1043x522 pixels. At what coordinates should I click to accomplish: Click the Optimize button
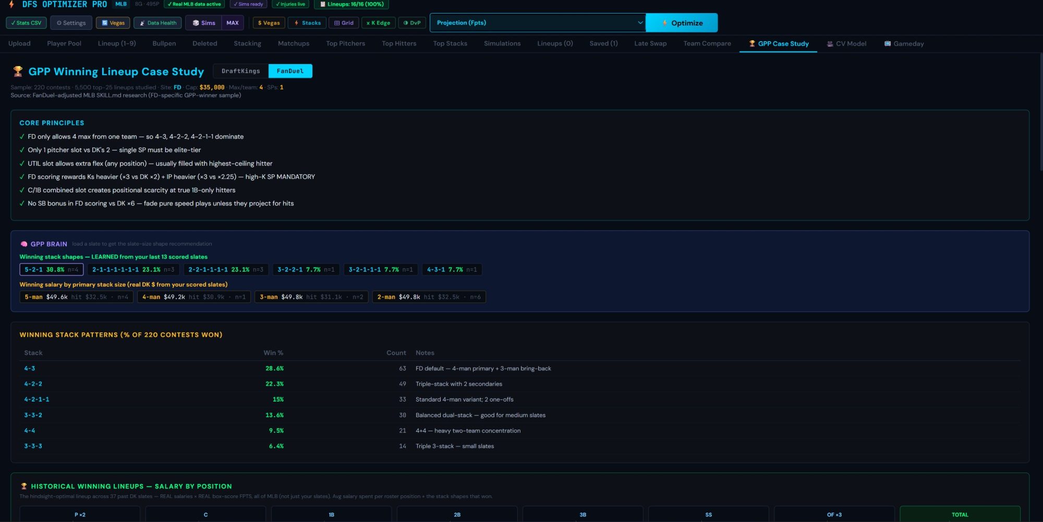(x=682, y=23)
